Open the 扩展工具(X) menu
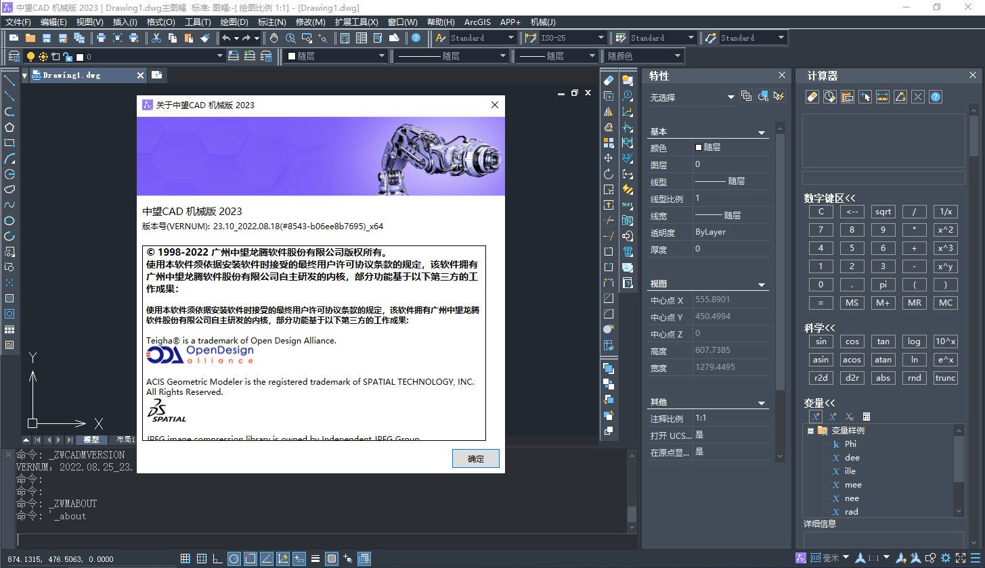 356,22
